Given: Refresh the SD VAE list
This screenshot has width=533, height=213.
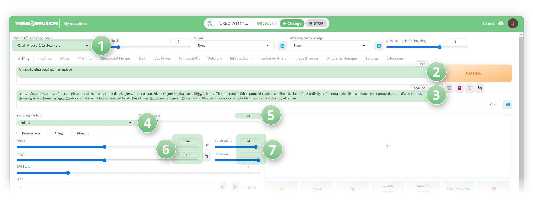Looking at the screenshot, I should (x=282, y=46).
